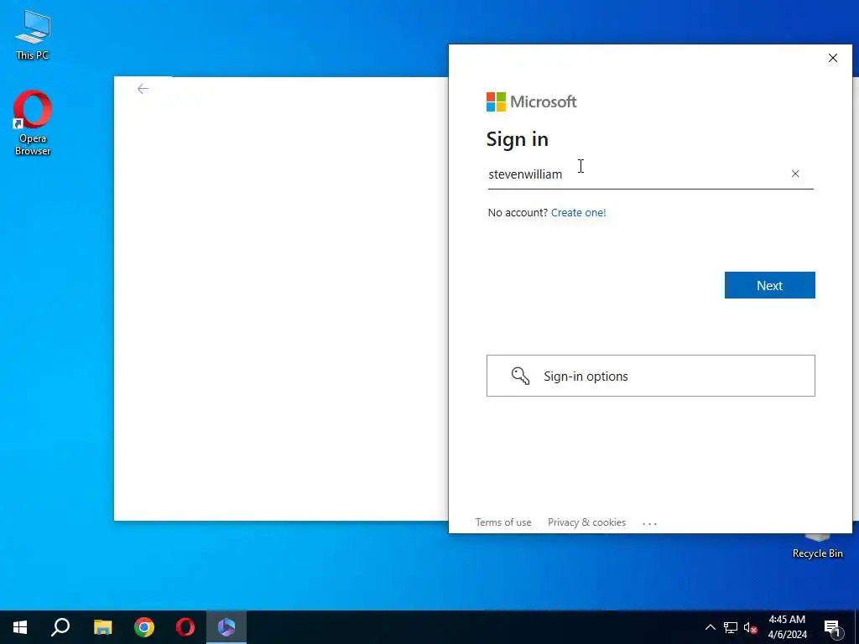The height and width of the screenshot is (644, 859).
Task: Click the back arrow in the rear window
Action: (x=143, y=89)
